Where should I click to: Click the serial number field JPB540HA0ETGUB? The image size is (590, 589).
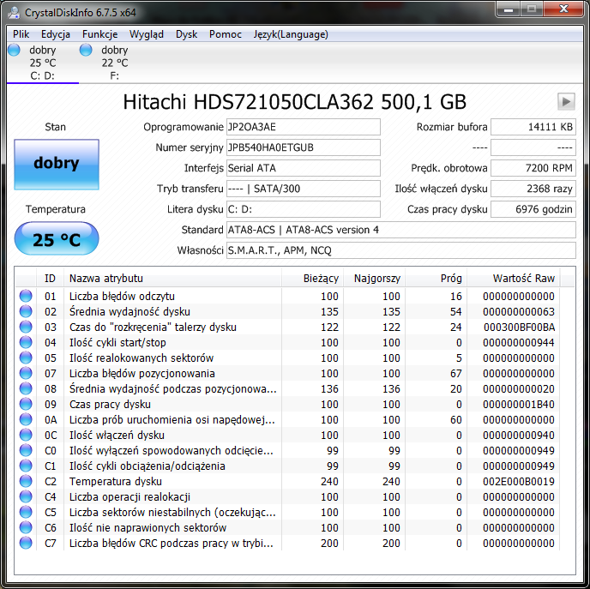[304, 147]
